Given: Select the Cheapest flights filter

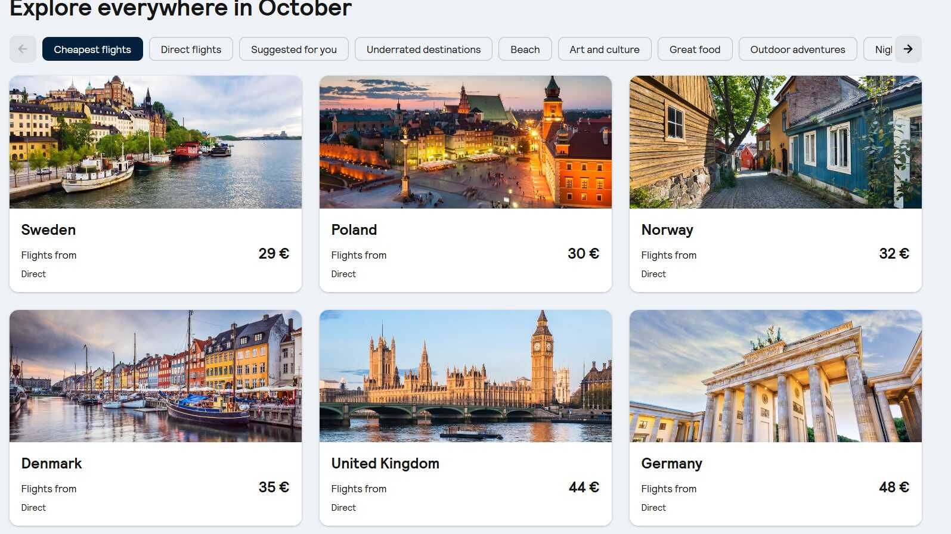Looking at the screenshot, I should [x=92, y=49].
